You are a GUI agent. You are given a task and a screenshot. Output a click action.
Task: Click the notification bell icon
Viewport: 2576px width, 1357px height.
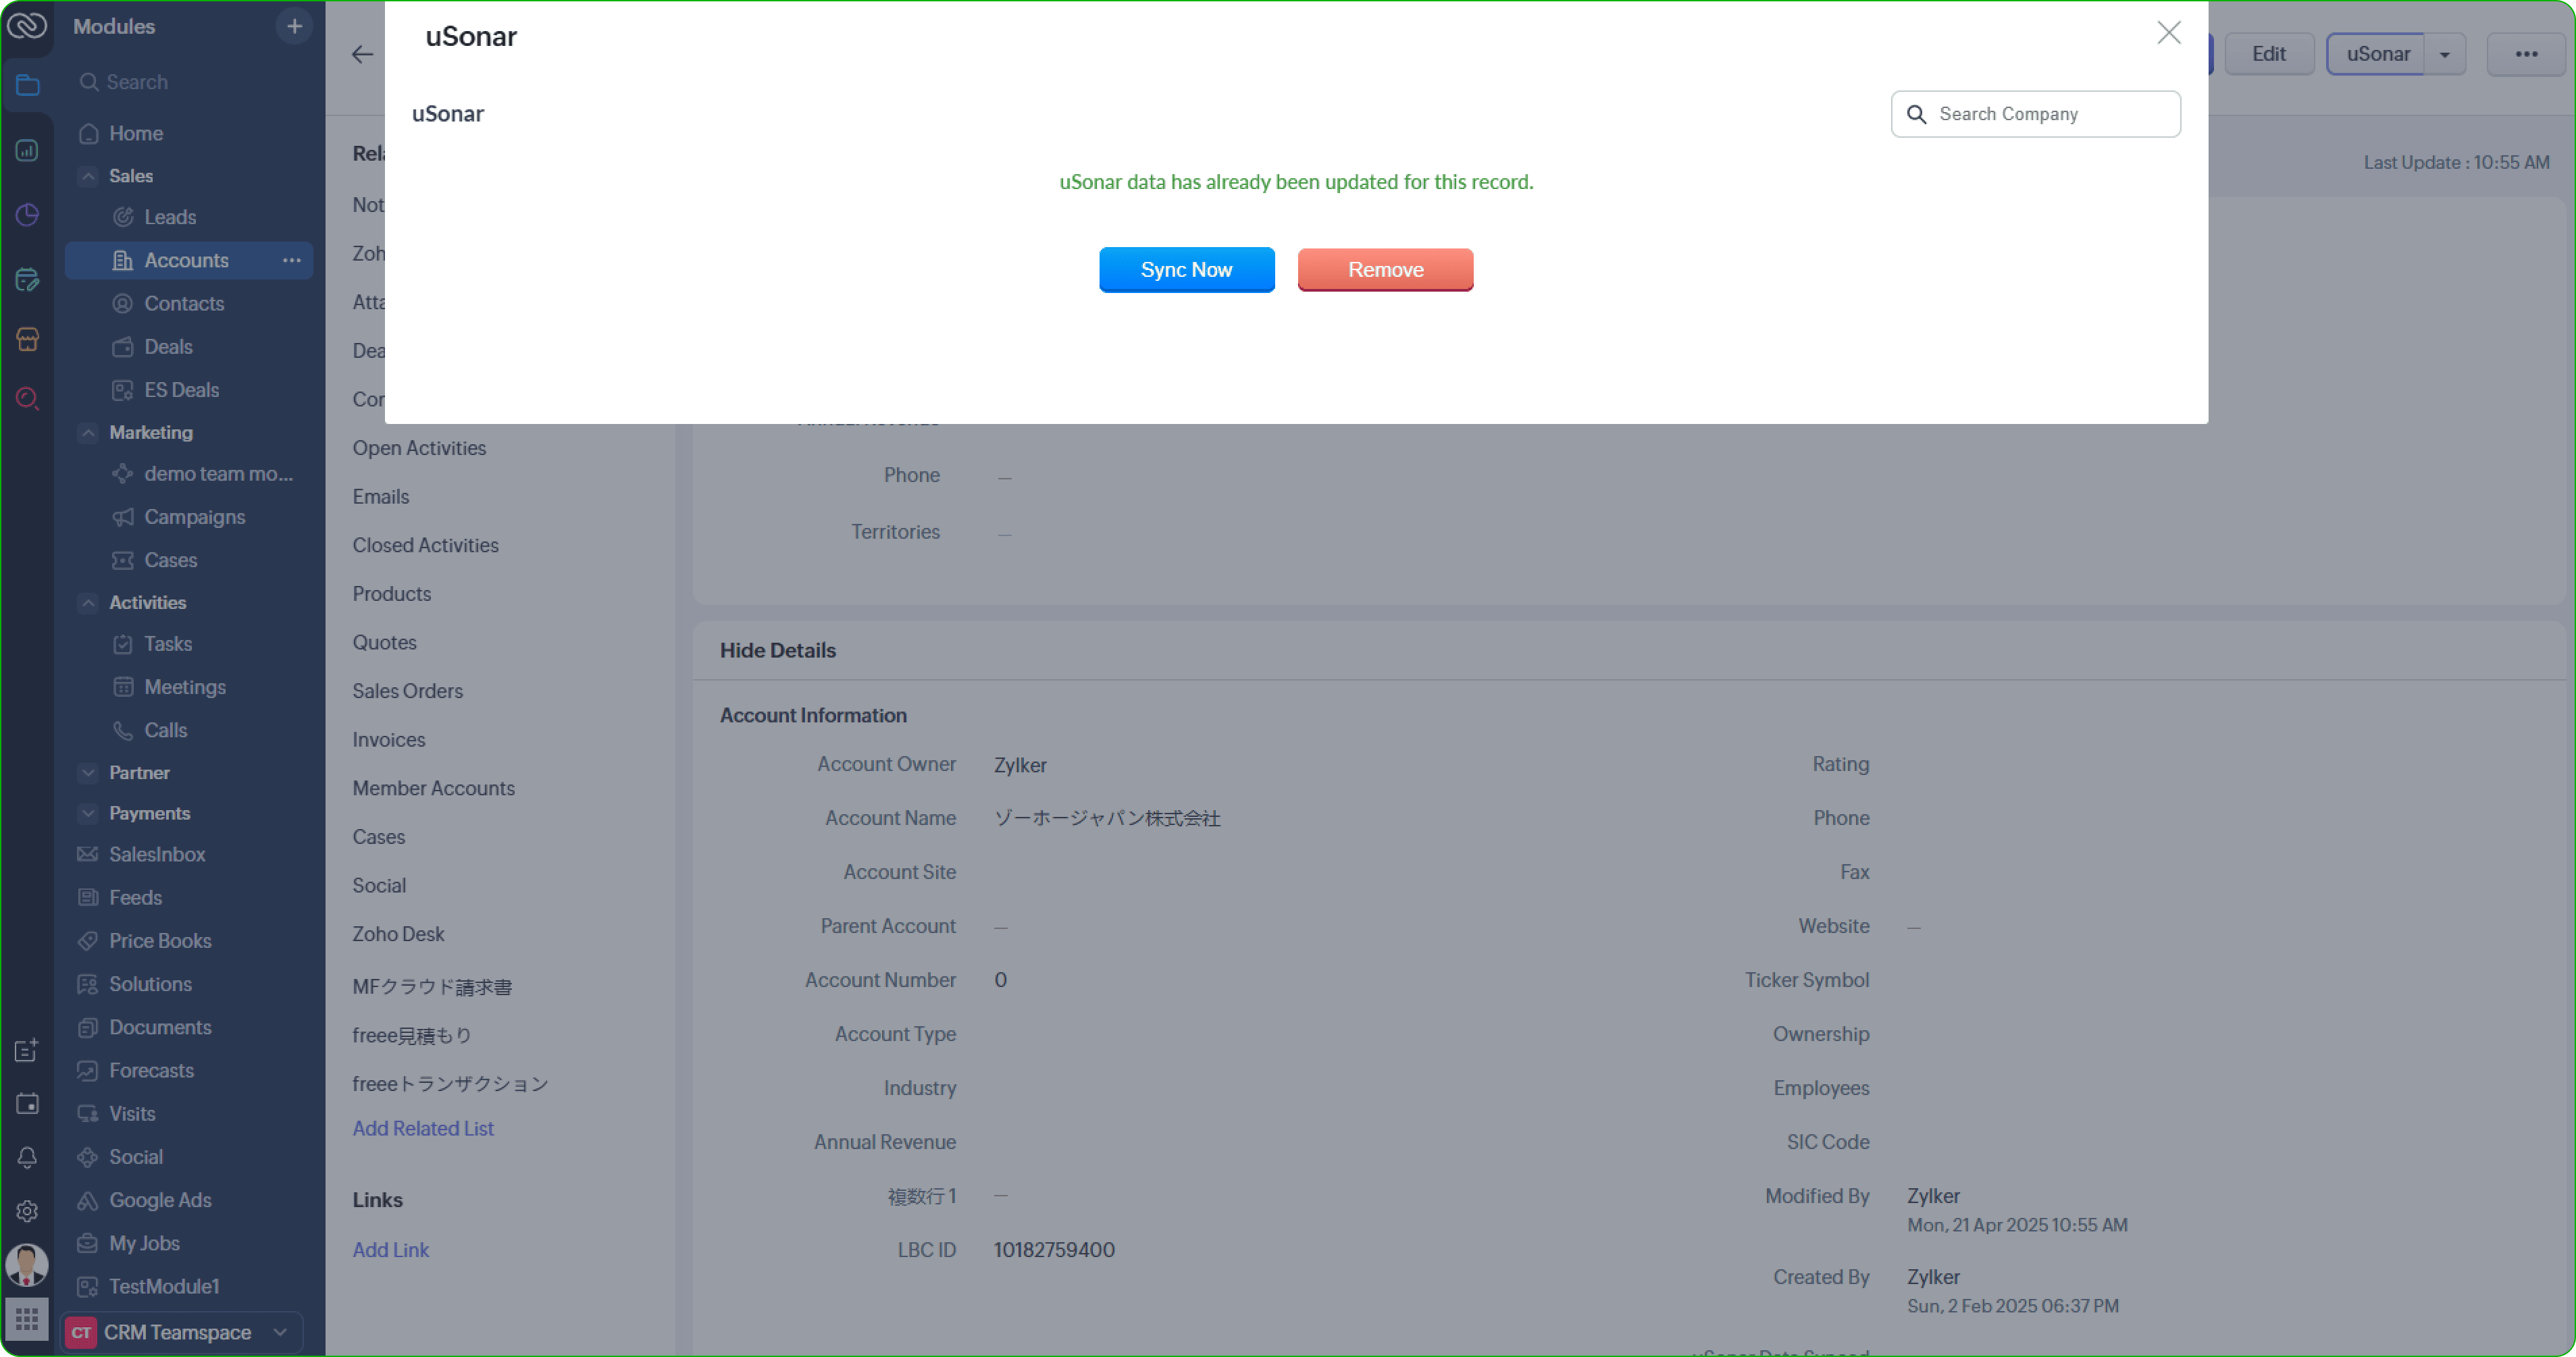[27, 1157]
